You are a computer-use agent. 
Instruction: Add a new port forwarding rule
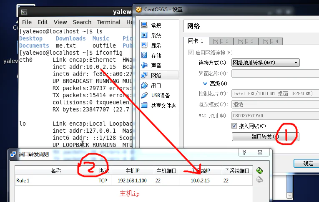[x=259, y=170]
